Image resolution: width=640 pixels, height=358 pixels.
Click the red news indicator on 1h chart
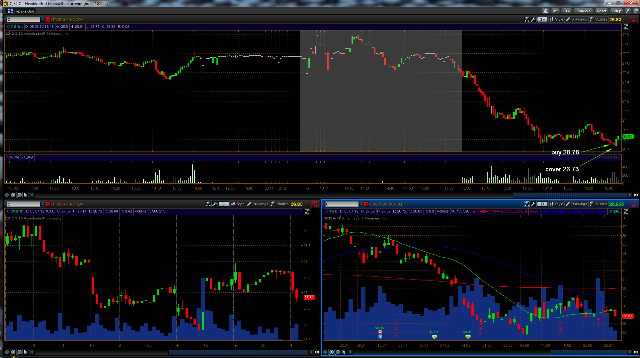click(48, 204)
